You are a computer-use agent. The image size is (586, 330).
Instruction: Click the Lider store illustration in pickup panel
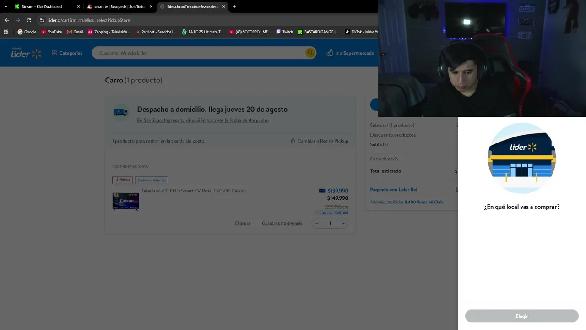pos(522,158)
